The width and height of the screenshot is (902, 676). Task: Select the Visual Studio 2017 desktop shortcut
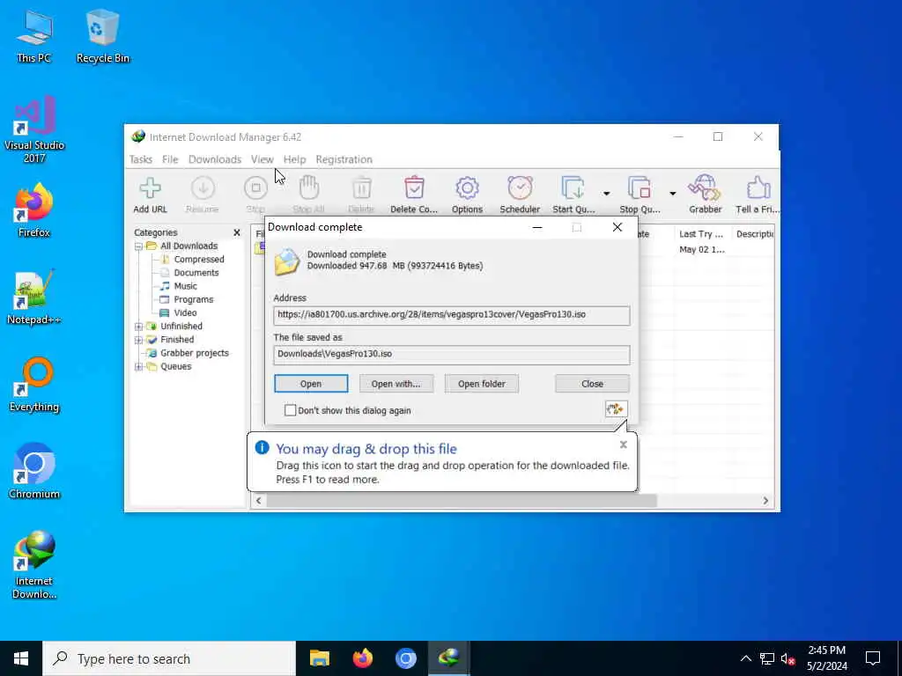point(34,129)
